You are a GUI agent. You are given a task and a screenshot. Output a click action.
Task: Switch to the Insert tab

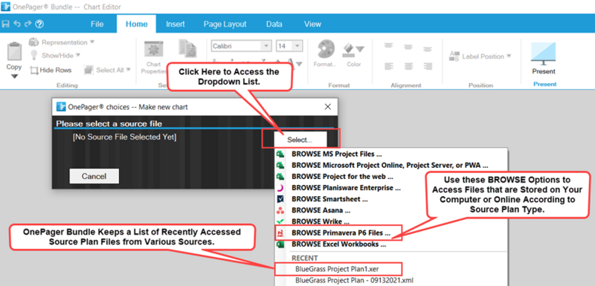[176, 24]
